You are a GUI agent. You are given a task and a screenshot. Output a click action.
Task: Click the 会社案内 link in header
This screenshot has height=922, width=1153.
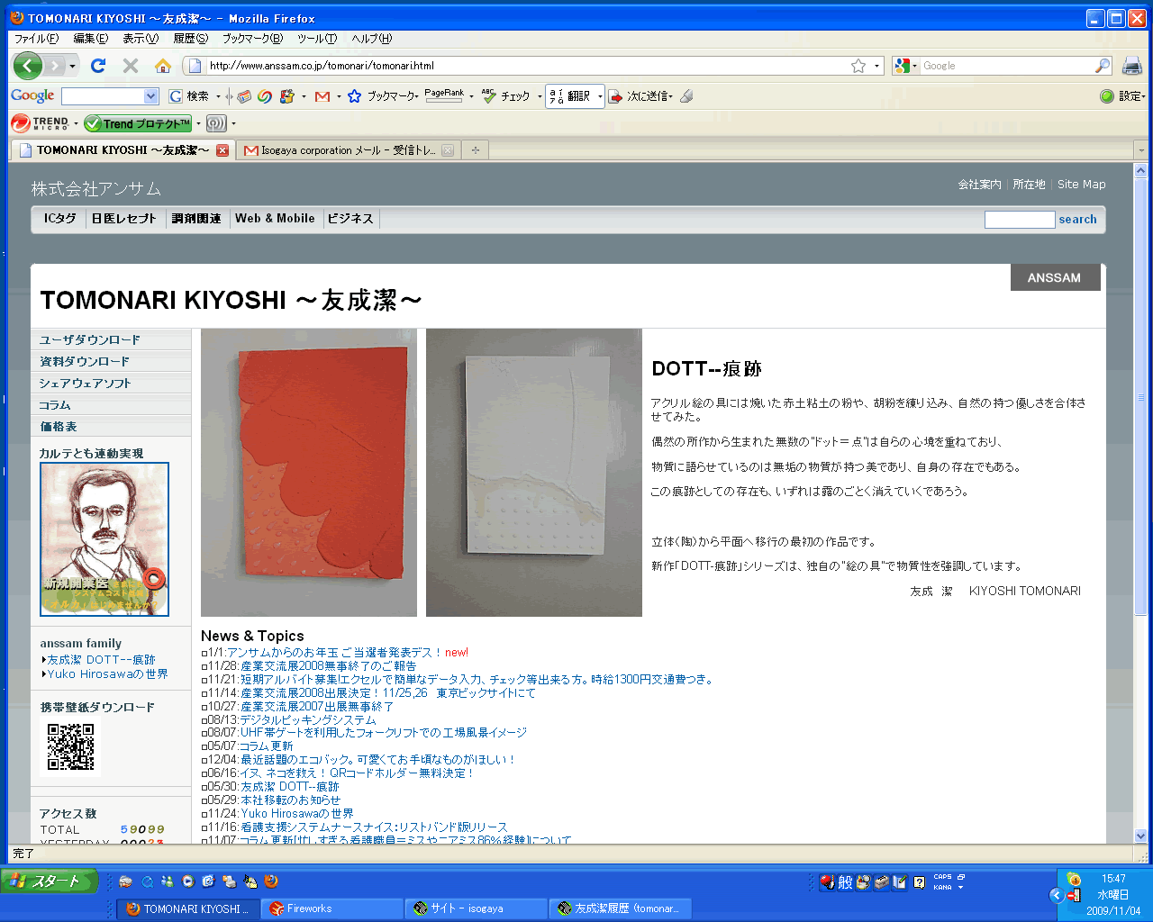(x=979, y=184)
